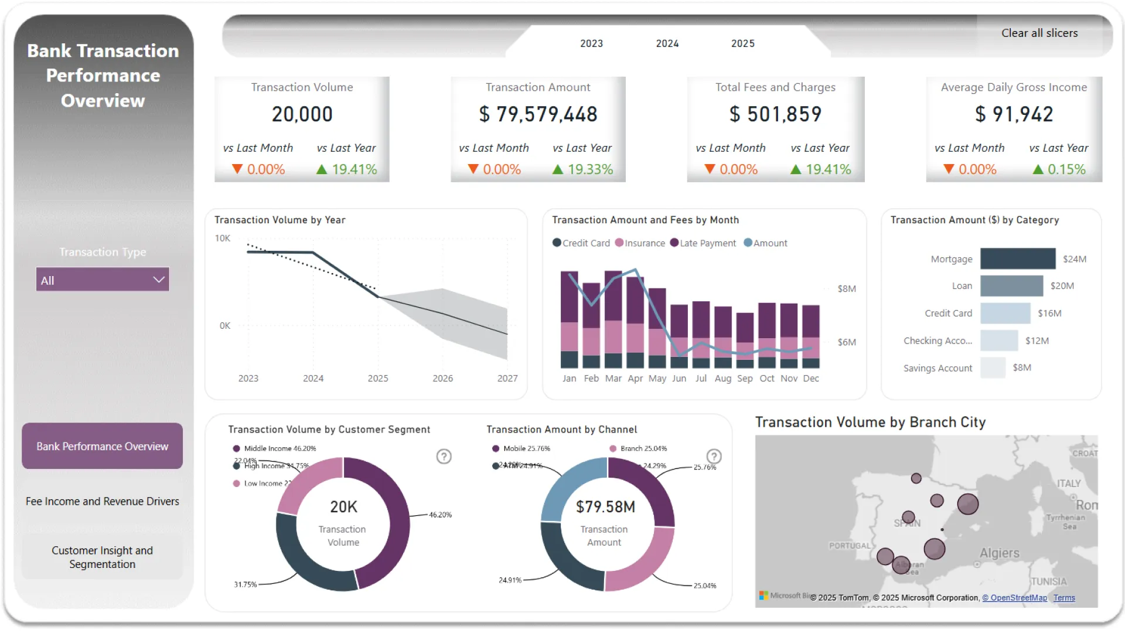The height and width of the screenshot is (633, 1125).
Task: Click red down arrow under Transaction Volume
Action: pos(237,169)
